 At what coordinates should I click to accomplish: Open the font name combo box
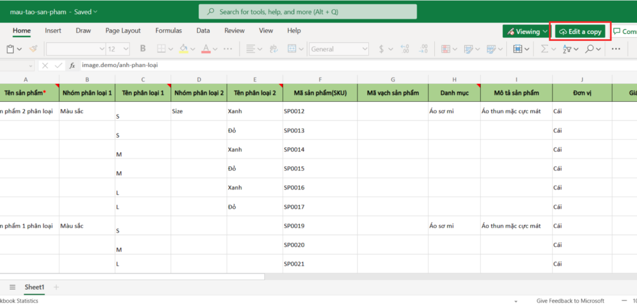tap(76, 49)
